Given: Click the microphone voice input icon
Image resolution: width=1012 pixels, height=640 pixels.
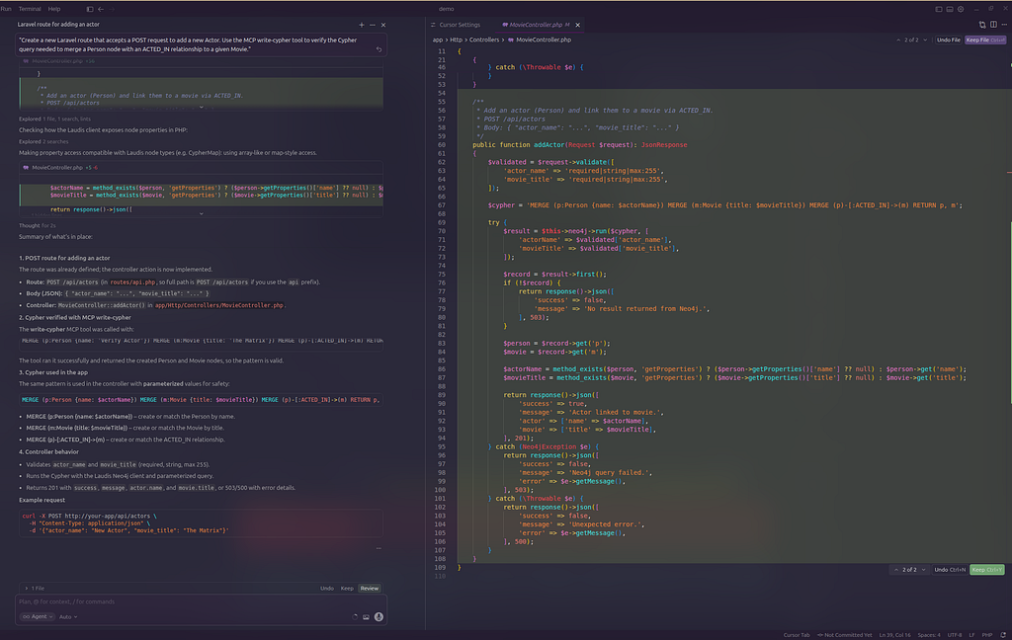Looking at the screenshot, I should coord(379,616).
